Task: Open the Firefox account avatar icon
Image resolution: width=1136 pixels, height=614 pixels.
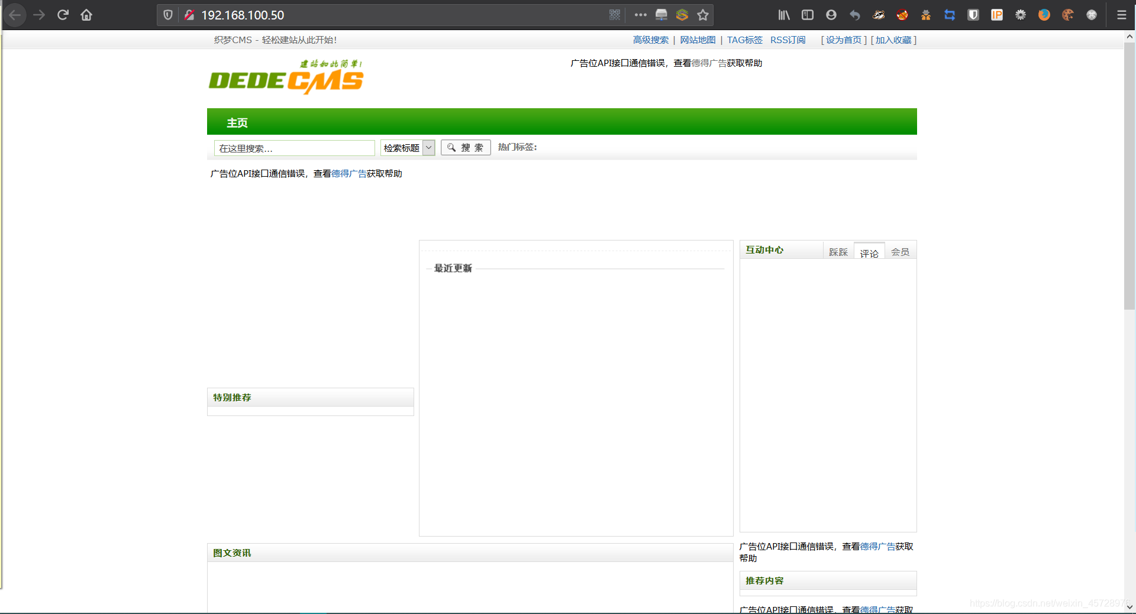Action: coord(831,15)
